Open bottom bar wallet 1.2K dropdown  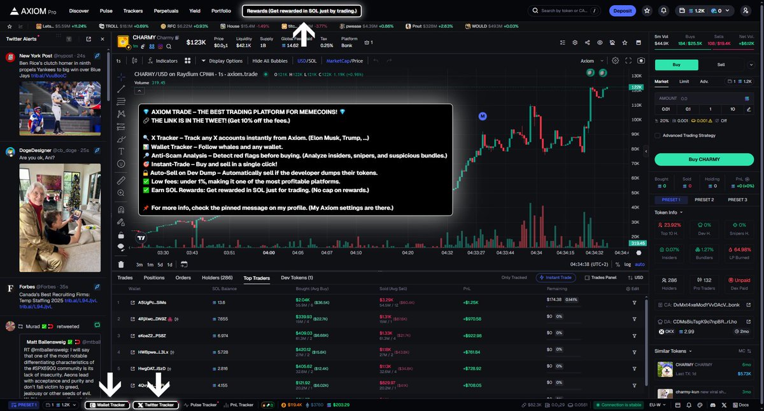click(x=60, y=405)
